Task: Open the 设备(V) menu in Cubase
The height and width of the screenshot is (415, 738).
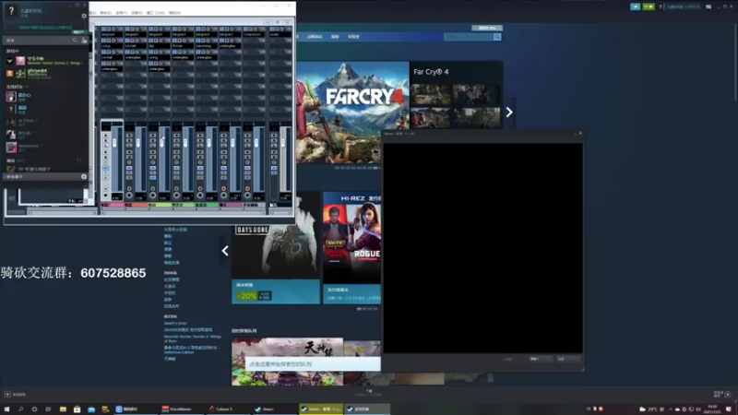Action: click(137, 13)
